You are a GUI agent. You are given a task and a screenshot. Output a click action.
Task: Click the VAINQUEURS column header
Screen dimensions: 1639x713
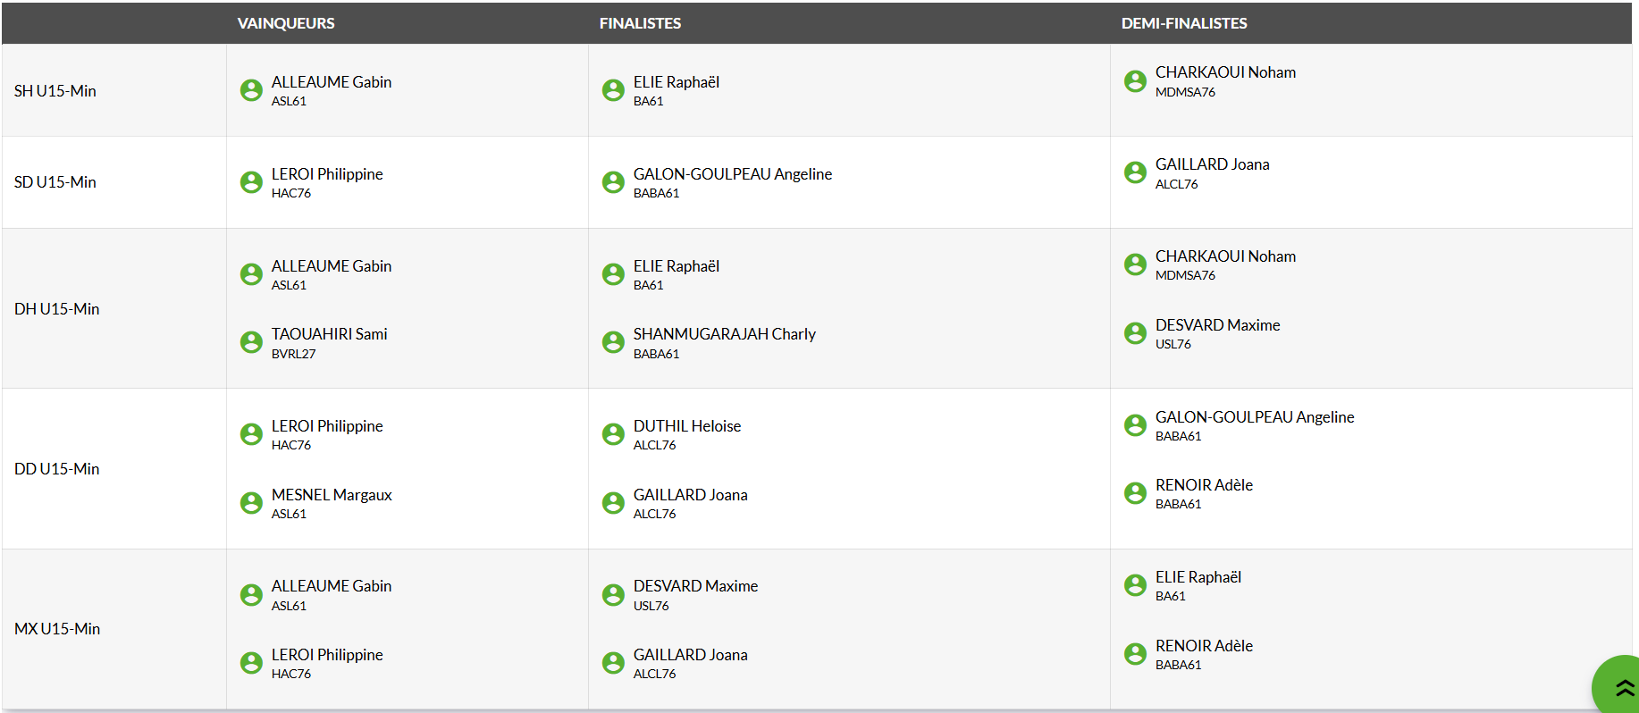(x=286, y=23)
